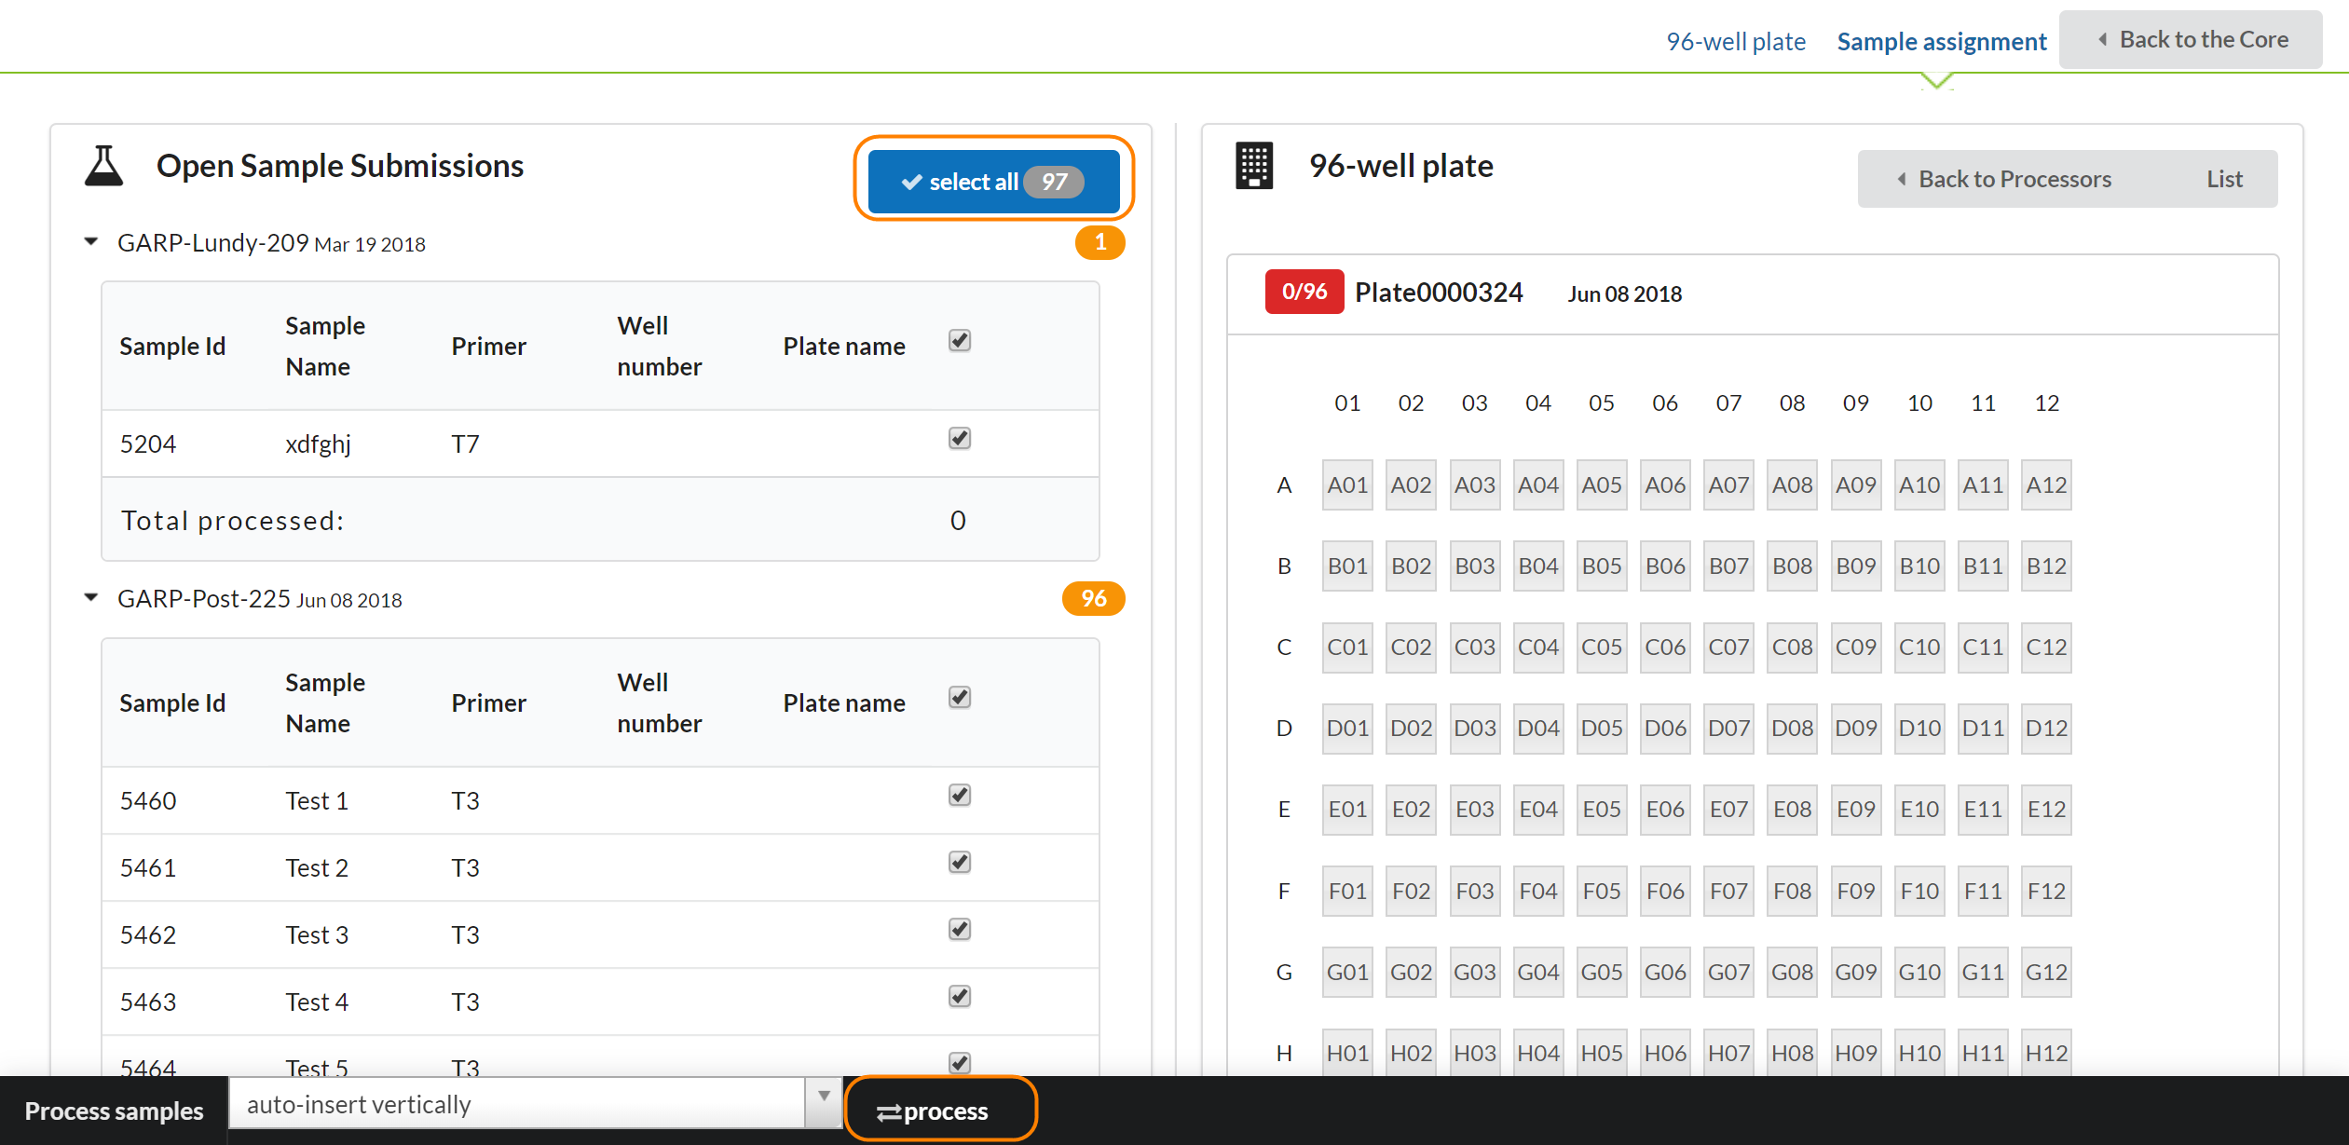Select well H12 on the plate
Image resolution: width=2349 pixels, height=1145 pixels.
click(2045, 1053)
